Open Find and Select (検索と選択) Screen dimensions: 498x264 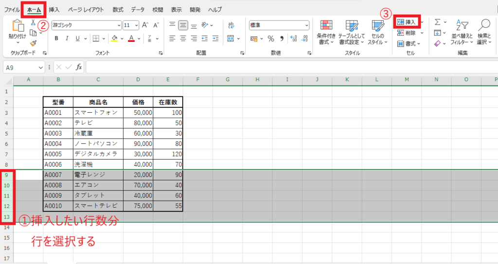(x=484, y=32)
